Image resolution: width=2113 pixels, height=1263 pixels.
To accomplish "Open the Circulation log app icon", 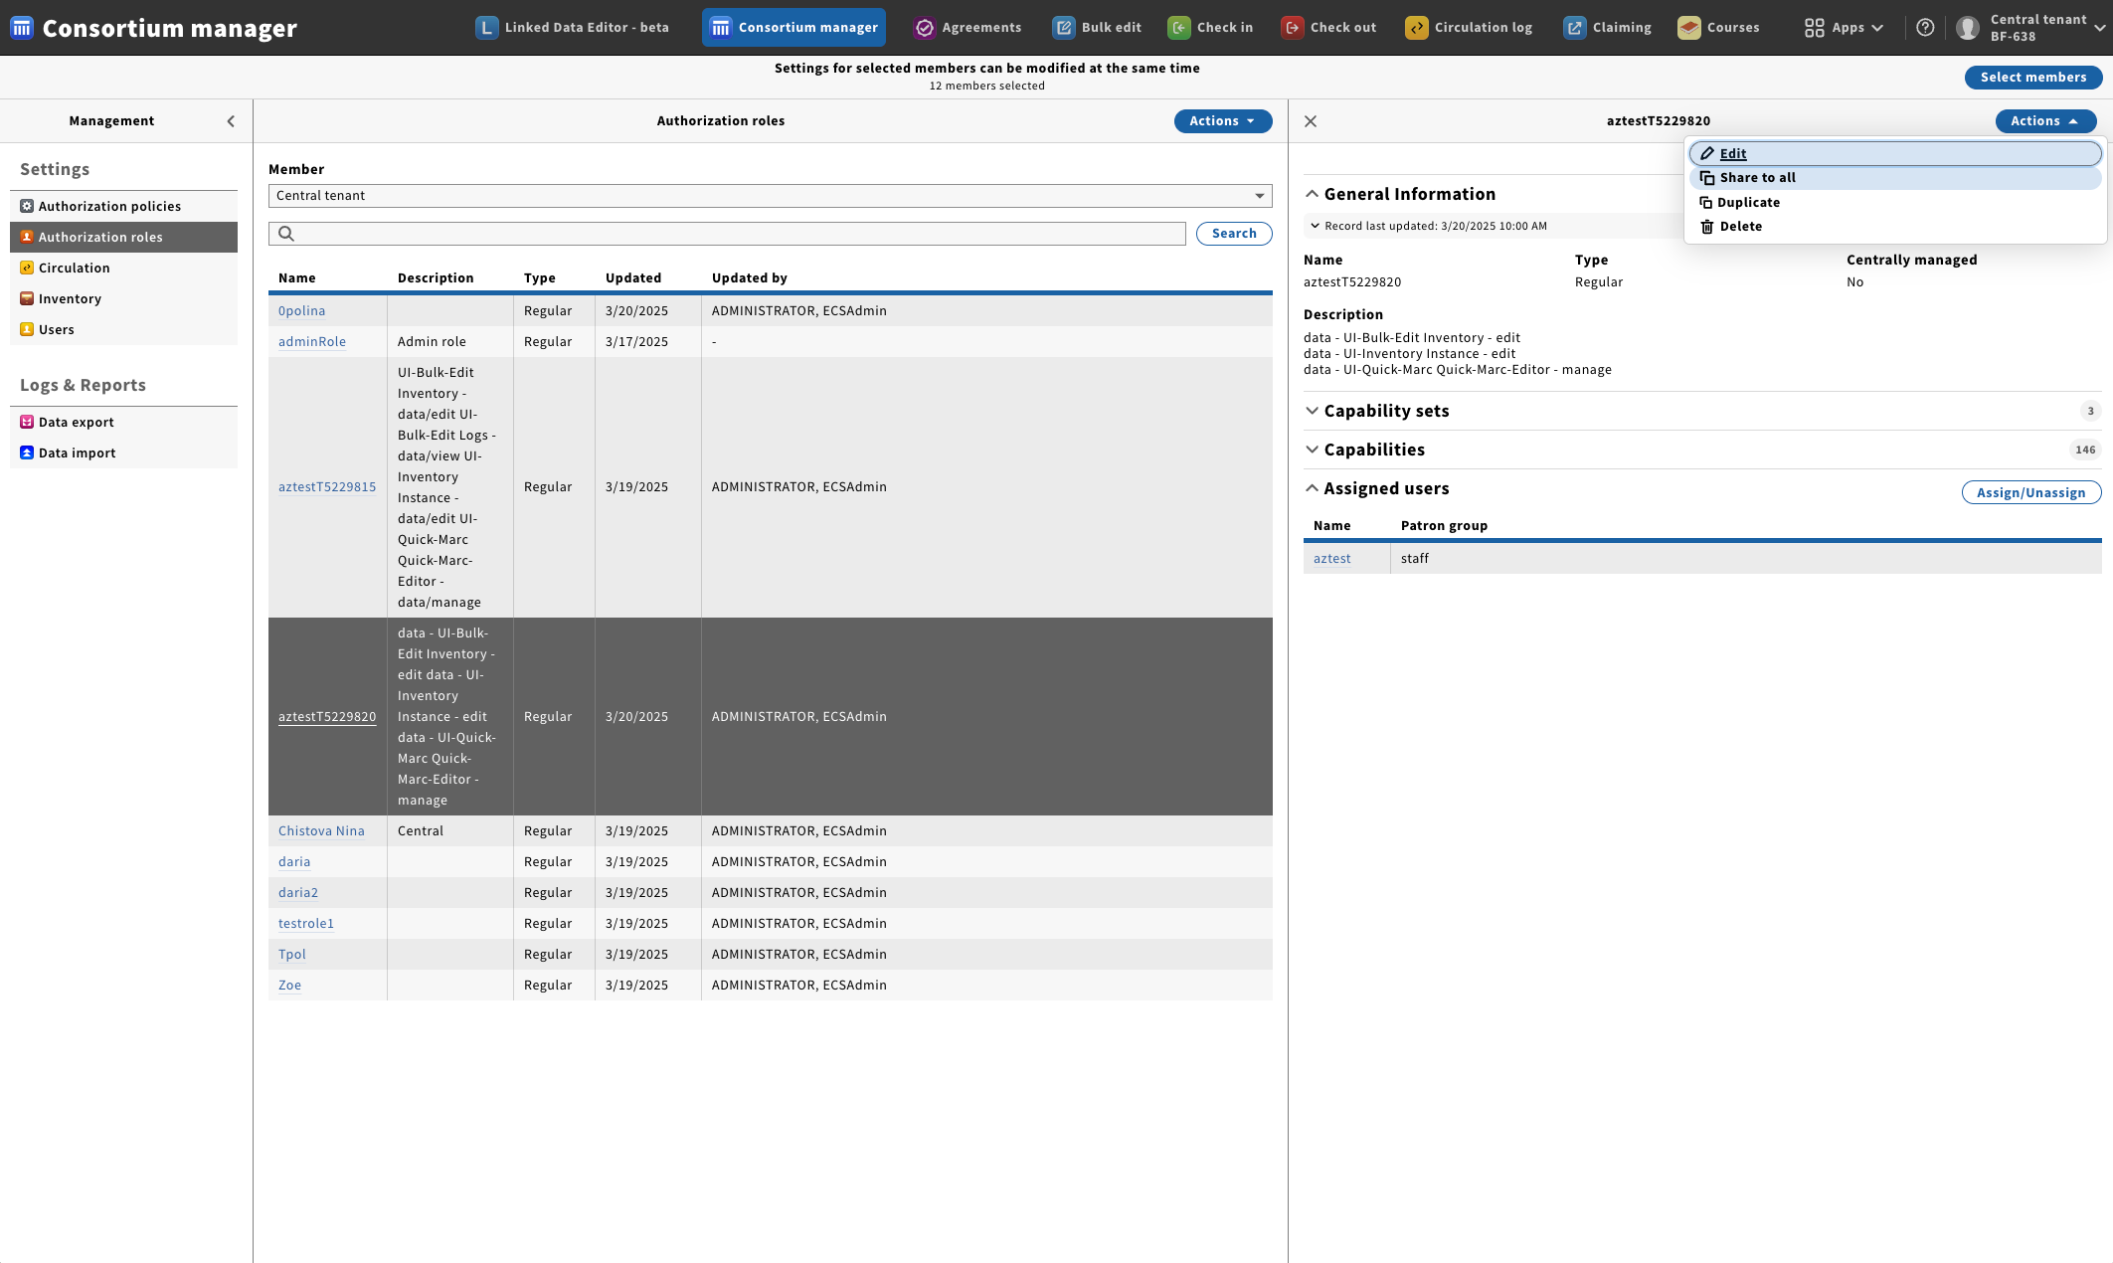I will coord(1417,28).
